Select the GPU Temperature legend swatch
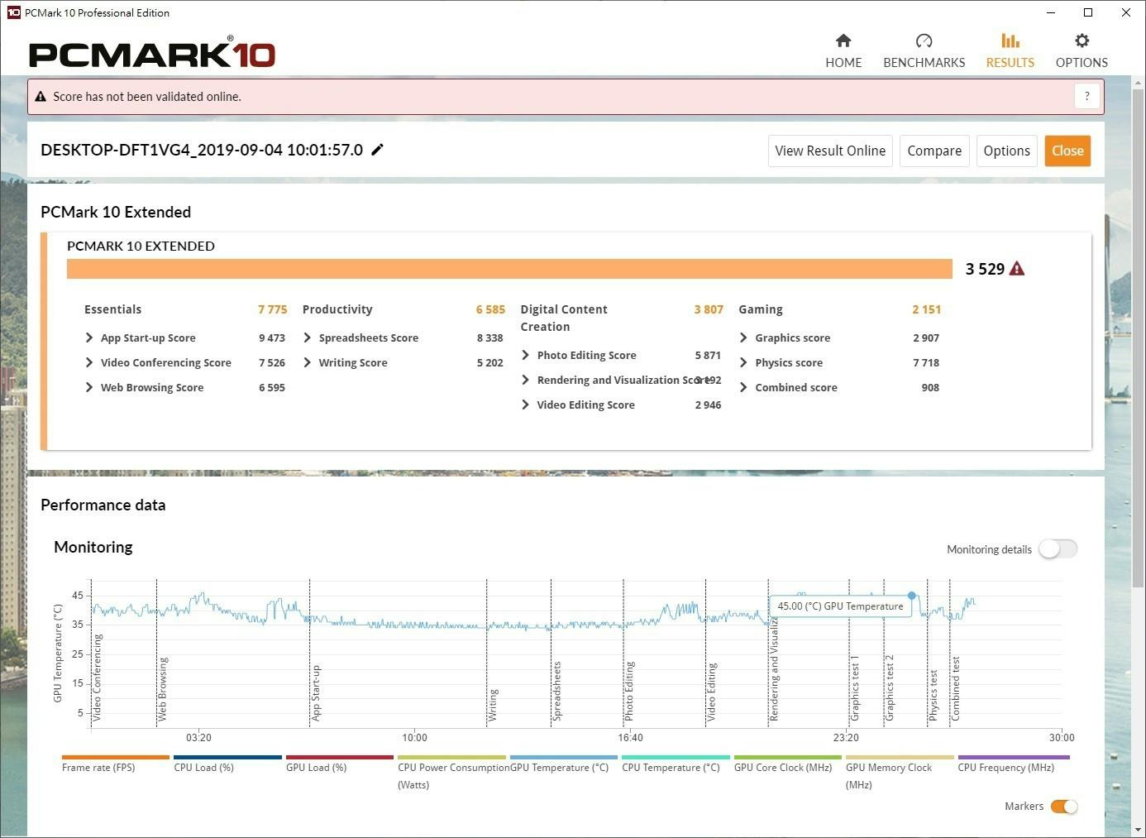This screenshot has height=838, width=1146. 563,757
